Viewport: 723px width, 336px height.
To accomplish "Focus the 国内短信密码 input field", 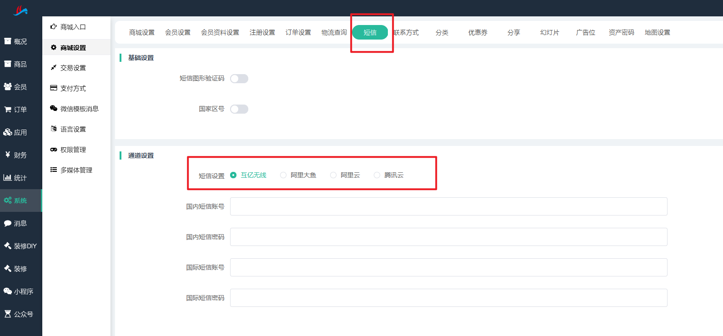I will 449,237.
